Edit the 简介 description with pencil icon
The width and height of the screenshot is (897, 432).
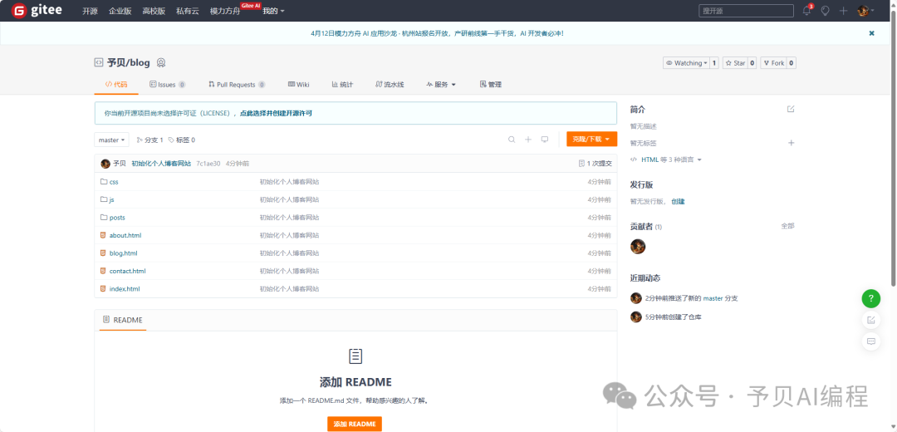(x=791, y=109)
